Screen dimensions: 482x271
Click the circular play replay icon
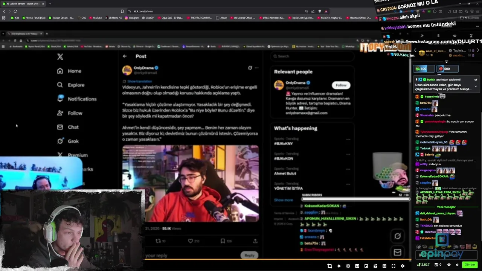pyautogui.click(x=348, y=266)
